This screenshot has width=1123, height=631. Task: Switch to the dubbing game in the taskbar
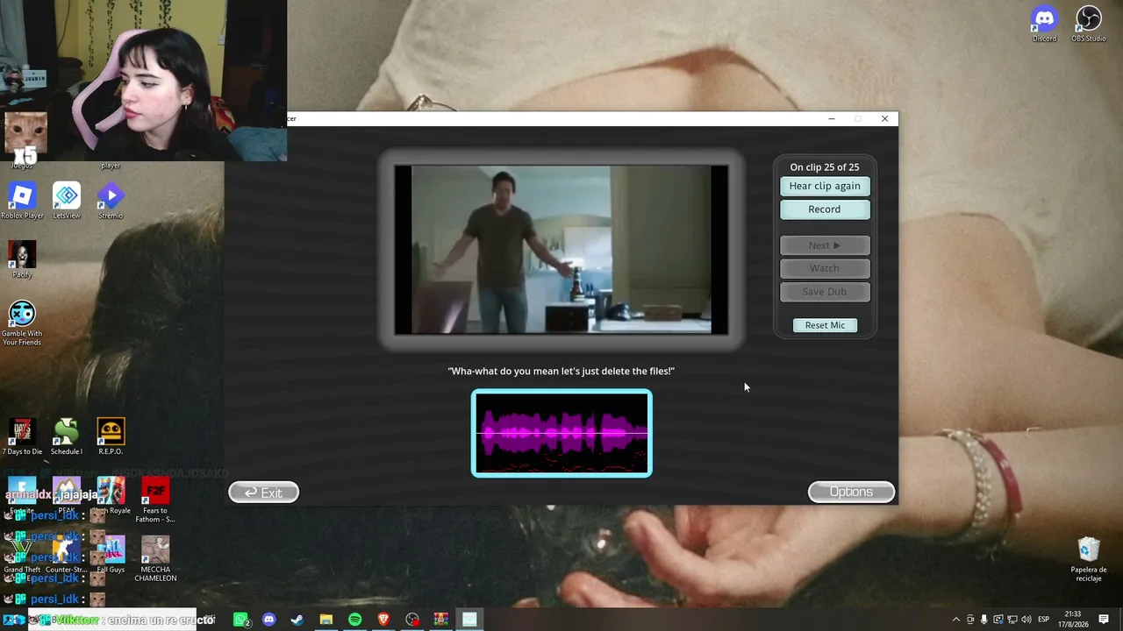coord(469,620)
